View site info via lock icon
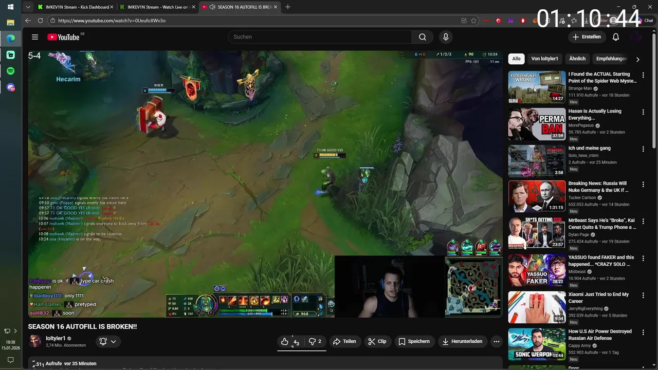Screen dimensions: 658x370 (x=52, y=21)
